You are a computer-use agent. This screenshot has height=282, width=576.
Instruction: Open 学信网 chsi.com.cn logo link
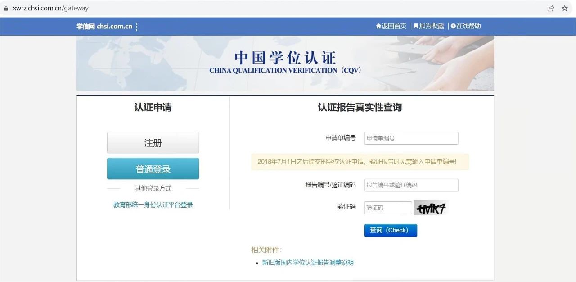click(104, 26)
